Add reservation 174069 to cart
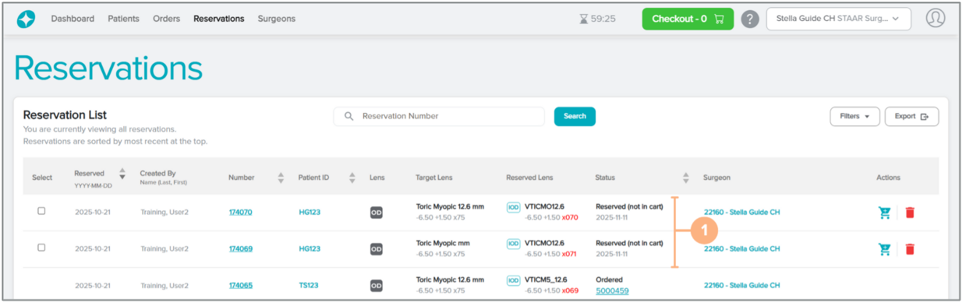Viewport: 964px width, 304px height. coord(884,249)
